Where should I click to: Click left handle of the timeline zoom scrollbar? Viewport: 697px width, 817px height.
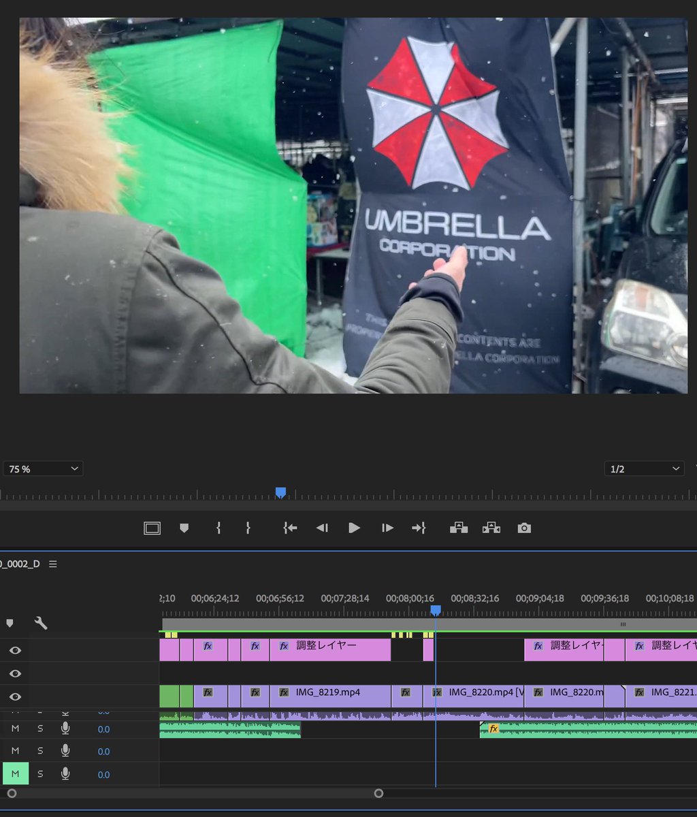[12, 793]
